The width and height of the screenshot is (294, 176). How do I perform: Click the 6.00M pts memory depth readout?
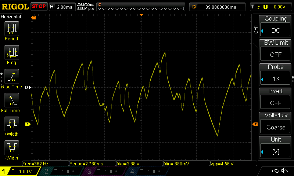point(85,8)
